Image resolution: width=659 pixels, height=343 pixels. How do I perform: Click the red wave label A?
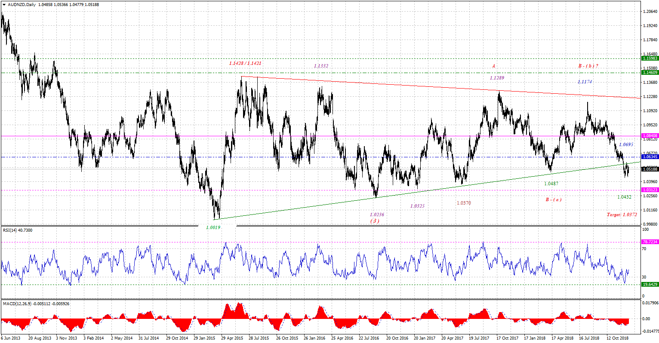point(494,66)
